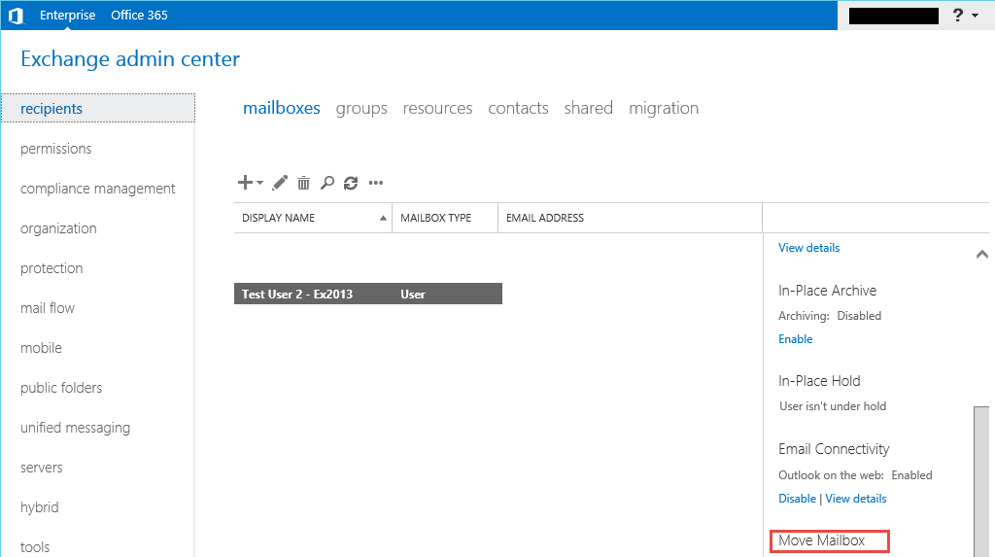Viewport: 995px width, 557px height.
Task: Open the protection section
Action: [51, 268]
